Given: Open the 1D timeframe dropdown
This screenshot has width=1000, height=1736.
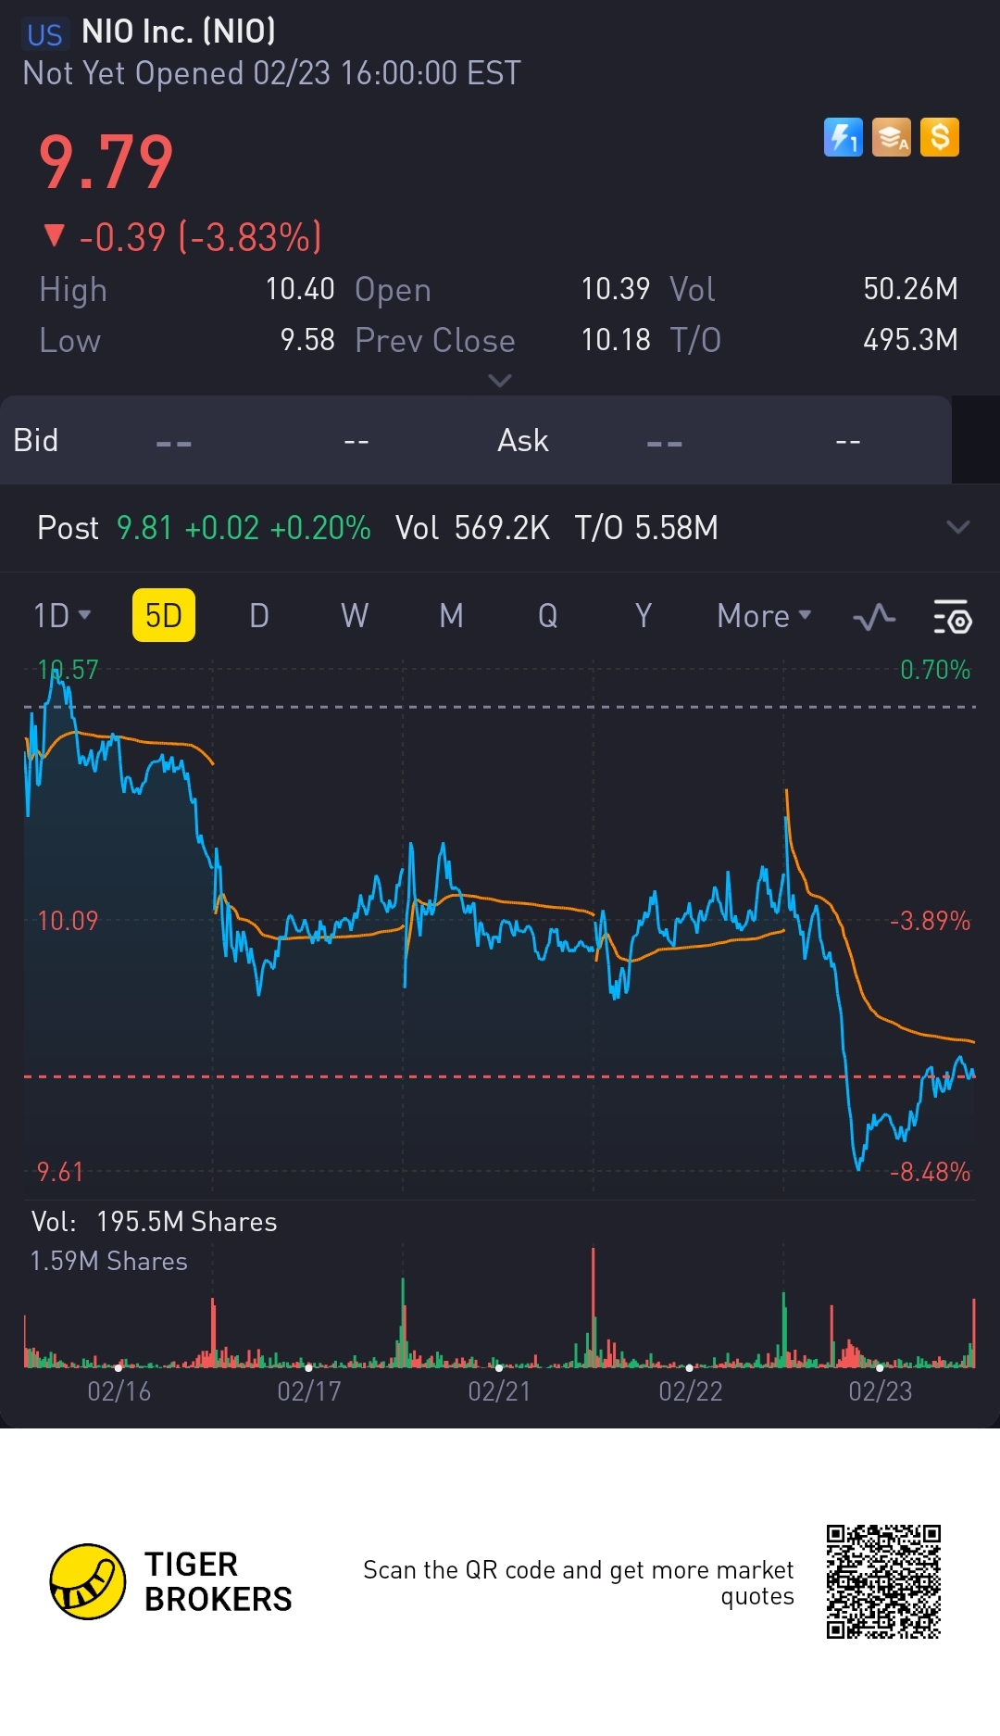Looking at the screenshot, I should pyautogui.click(x=62, y=616).
